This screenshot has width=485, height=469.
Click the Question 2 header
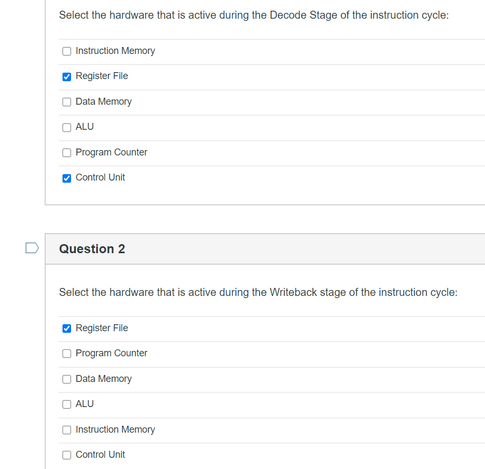[92, 249]
